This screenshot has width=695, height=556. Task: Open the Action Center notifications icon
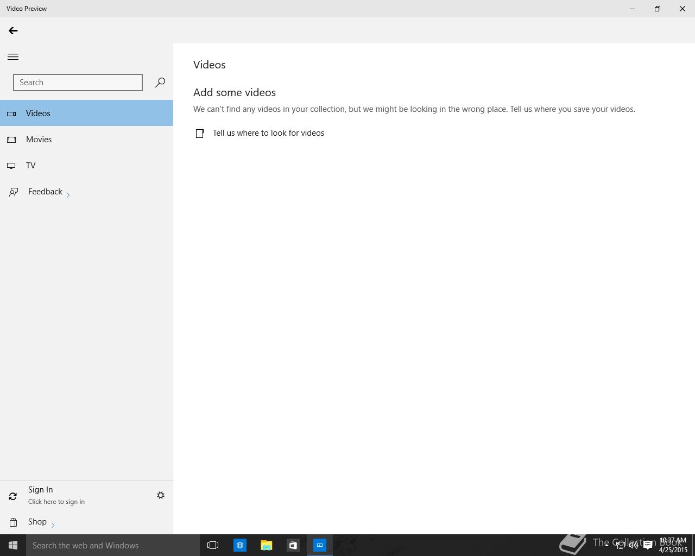tap(648, 545)
